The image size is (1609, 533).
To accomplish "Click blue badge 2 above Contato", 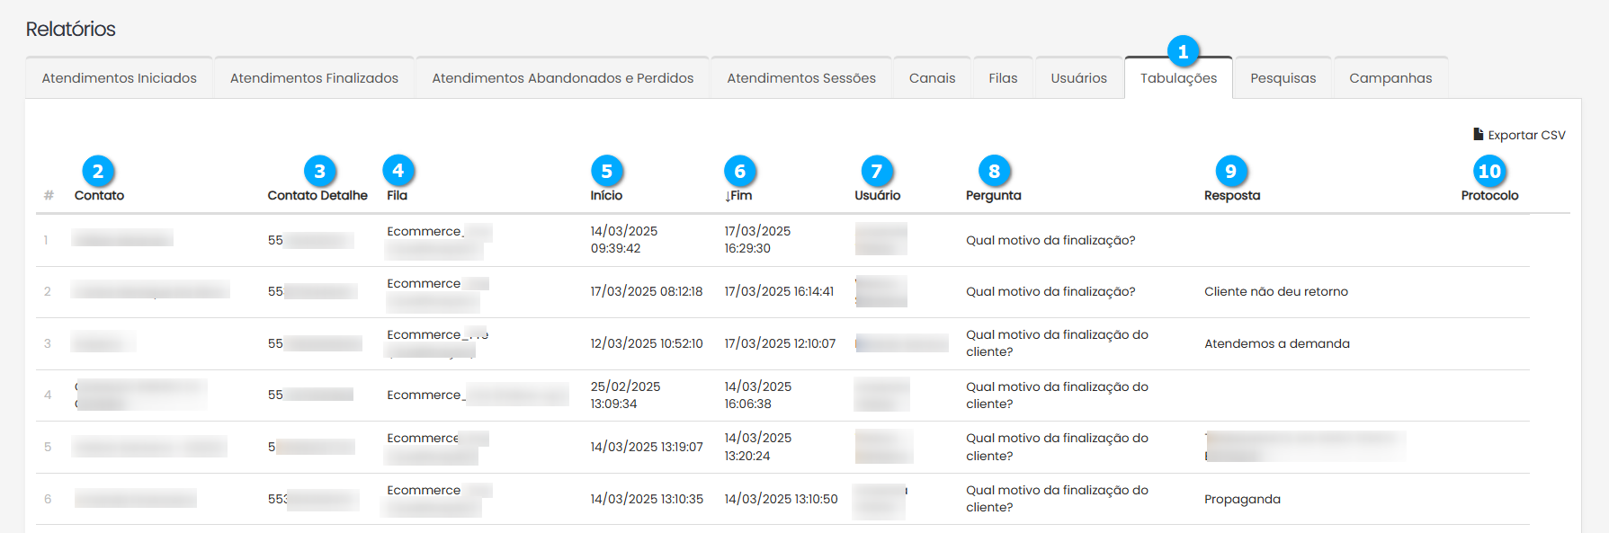I will tap(98, 171).
